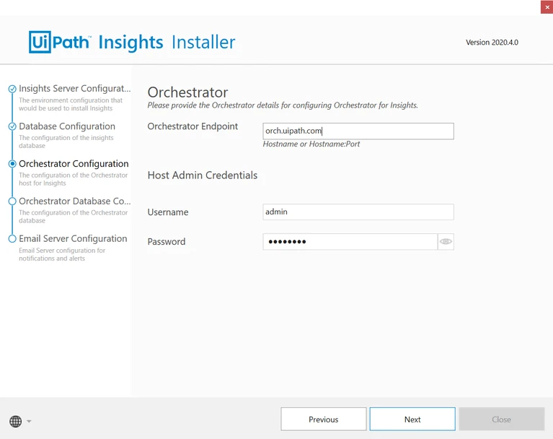Go to Database Configuration step
This screenshot has width=553, height=439.
(67, 126)
